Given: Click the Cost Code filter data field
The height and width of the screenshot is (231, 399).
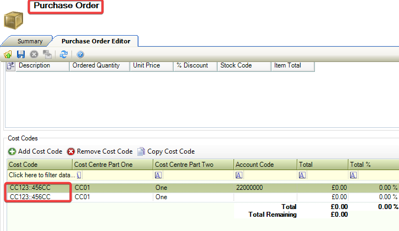Looking at the screenshot, I should (x=38, y=175).
